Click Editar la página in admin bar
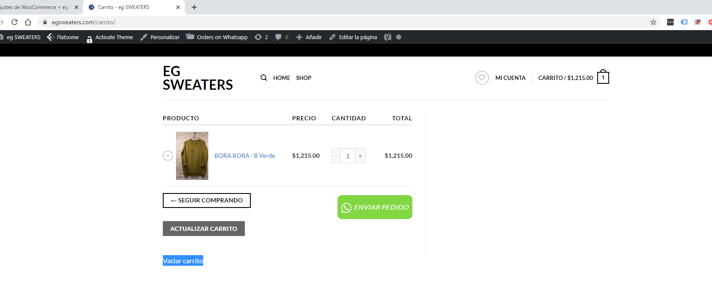Image resolution: width=712 pixels, height=290 pixels. (x=353, y=37)
